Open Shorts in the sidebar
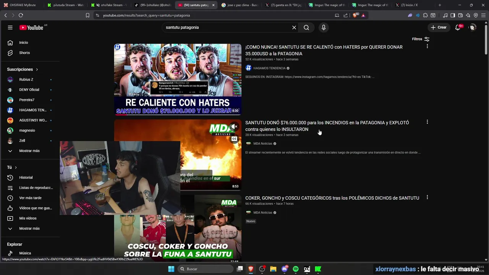Viewport: 489px width, 275px height. 30,53
